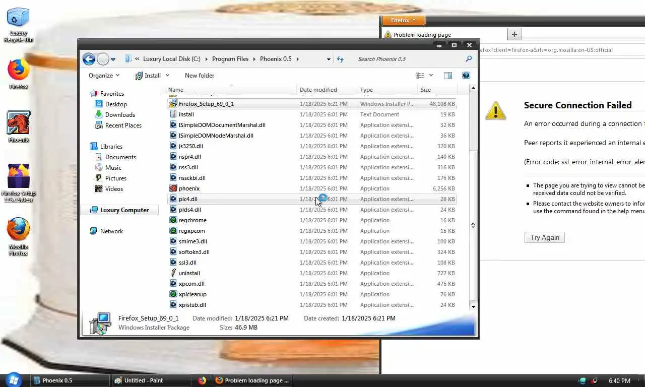The height and width of the screenshot is (387, 645).
Task: Switch to Problem loading page taskbar button
Action: pyautogui.click(x=252, y=380)
